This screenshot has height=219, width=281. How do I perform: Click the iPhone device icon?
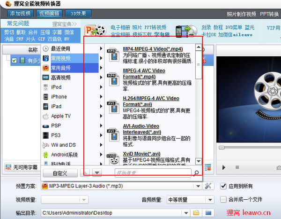tap(46, 97)
